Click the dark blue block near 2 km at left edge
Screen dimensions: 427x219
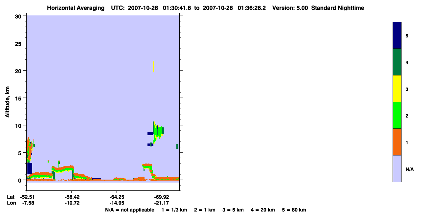(29, 168)
